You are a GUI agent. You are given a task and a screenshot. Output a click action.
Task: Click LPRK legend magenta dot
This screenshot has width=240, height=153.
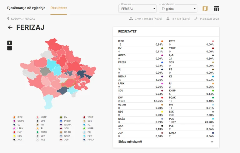[14, 128]
